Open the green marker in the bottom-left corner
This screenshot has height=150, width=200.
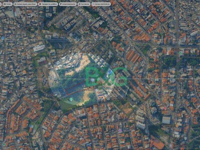point(4,144)
